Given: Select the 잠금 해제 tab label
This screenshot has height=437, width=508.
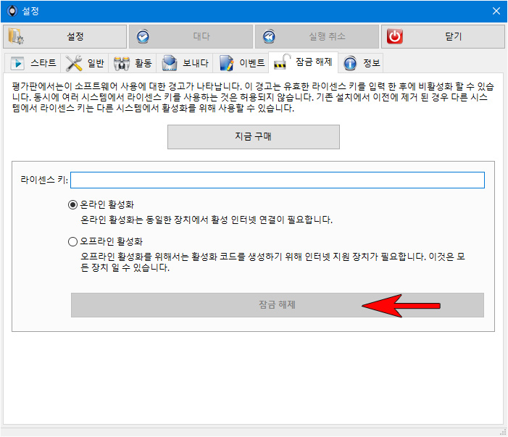Looking at the screenshot, I should click(314, 62).
